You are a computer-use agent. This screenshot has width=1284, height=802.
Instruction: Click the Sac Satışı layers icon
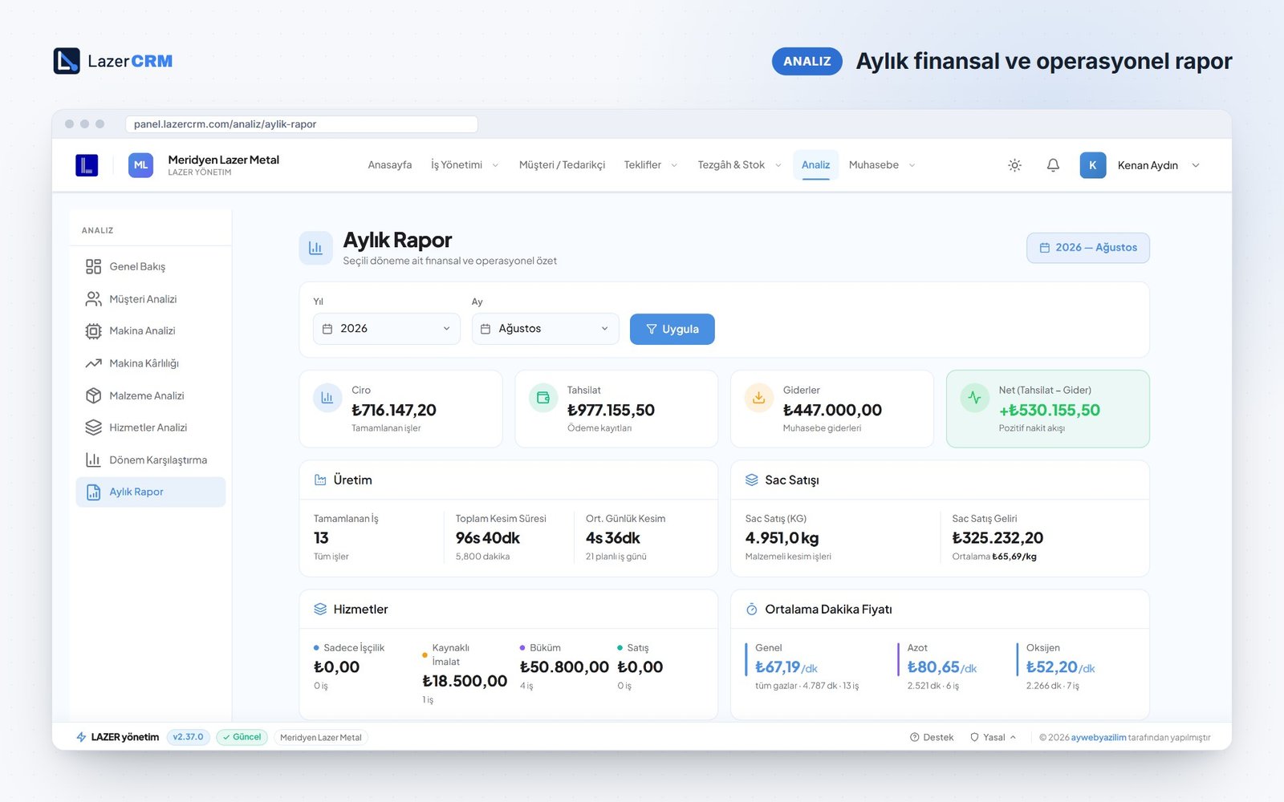click(x=752, y=480)
